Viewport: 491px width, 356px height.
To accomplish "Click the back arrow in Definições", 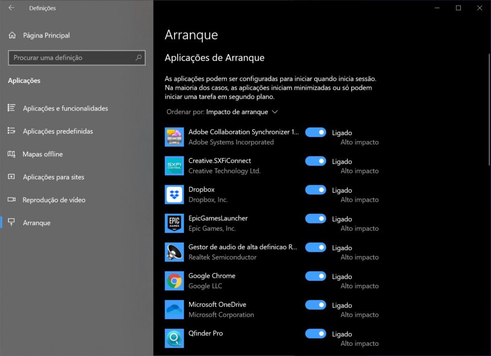I will pos(12,8).
